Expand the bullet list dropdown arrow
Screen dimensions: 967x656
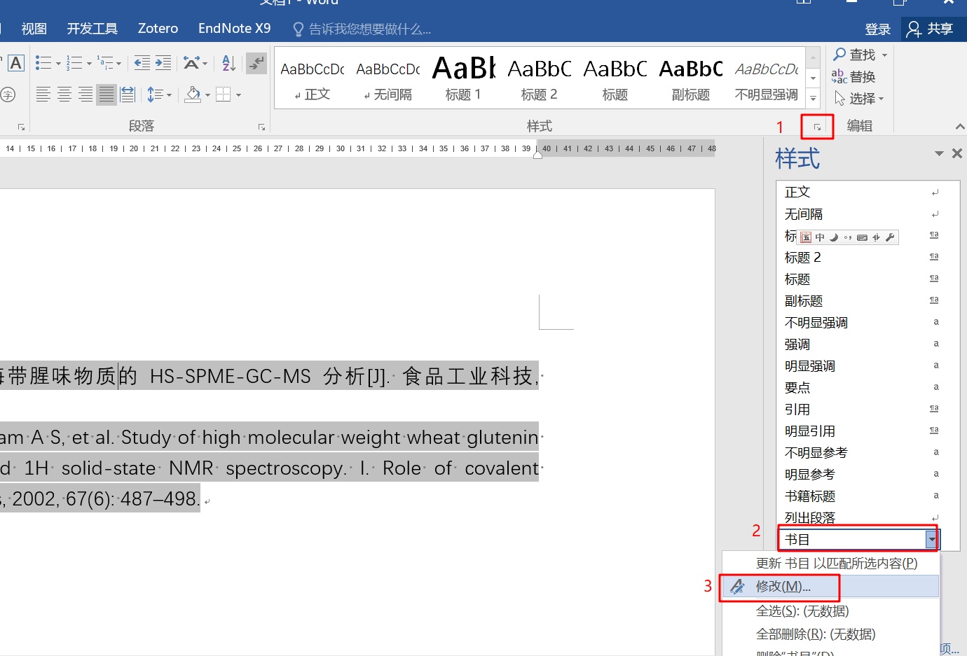[x=58, y=64]
